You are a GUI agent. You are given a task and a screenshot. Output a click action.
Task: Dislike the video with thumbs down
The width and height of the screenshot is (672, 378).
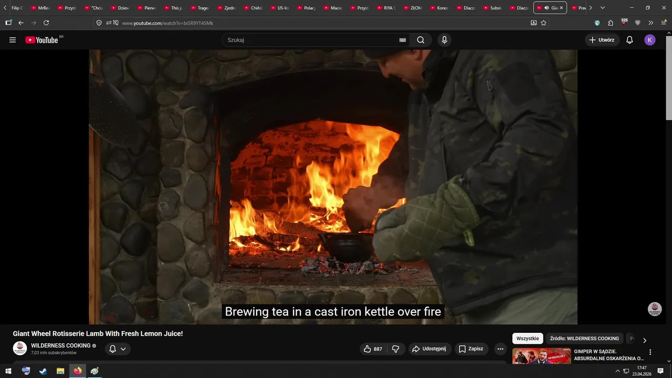tap(396, 349)
